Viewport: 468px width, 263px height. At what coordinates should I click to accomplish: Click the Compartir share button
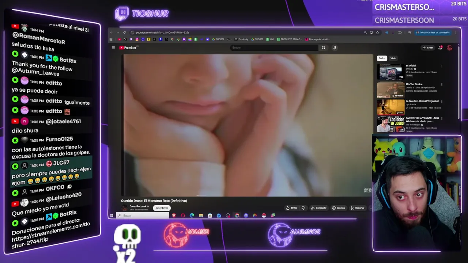pos(318,208)
